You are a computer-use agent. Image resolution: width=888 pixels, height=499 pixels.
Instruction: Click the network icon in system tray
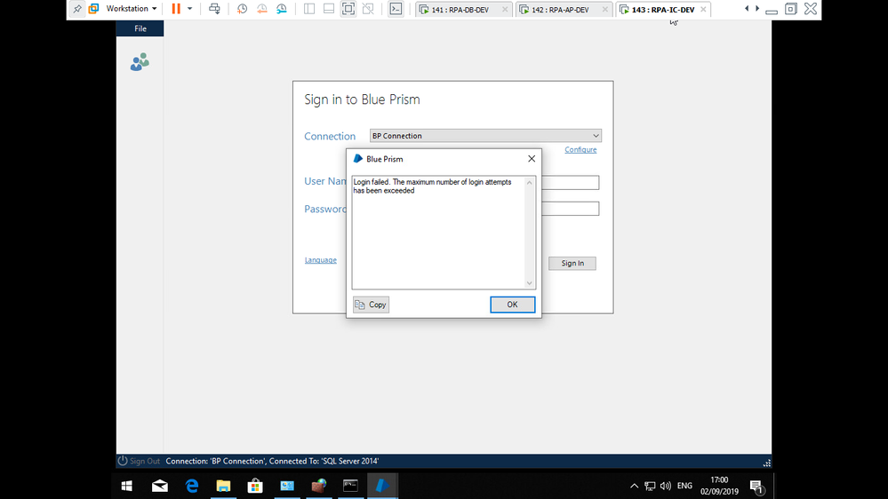650,486
